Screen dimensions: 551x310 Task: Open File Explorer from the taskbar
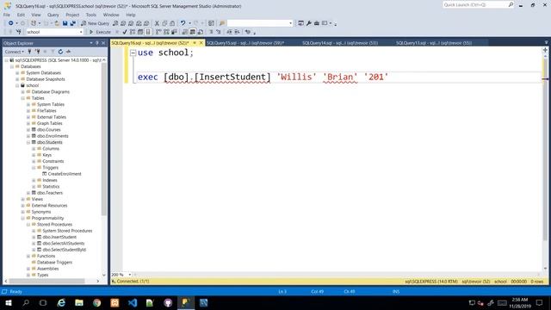click(79, 302)
